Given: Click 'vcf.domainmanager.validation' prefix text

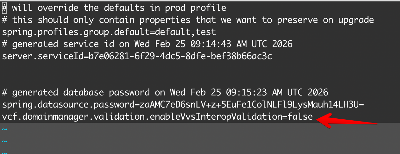Looking at the screenshot, I should point(73,117).
